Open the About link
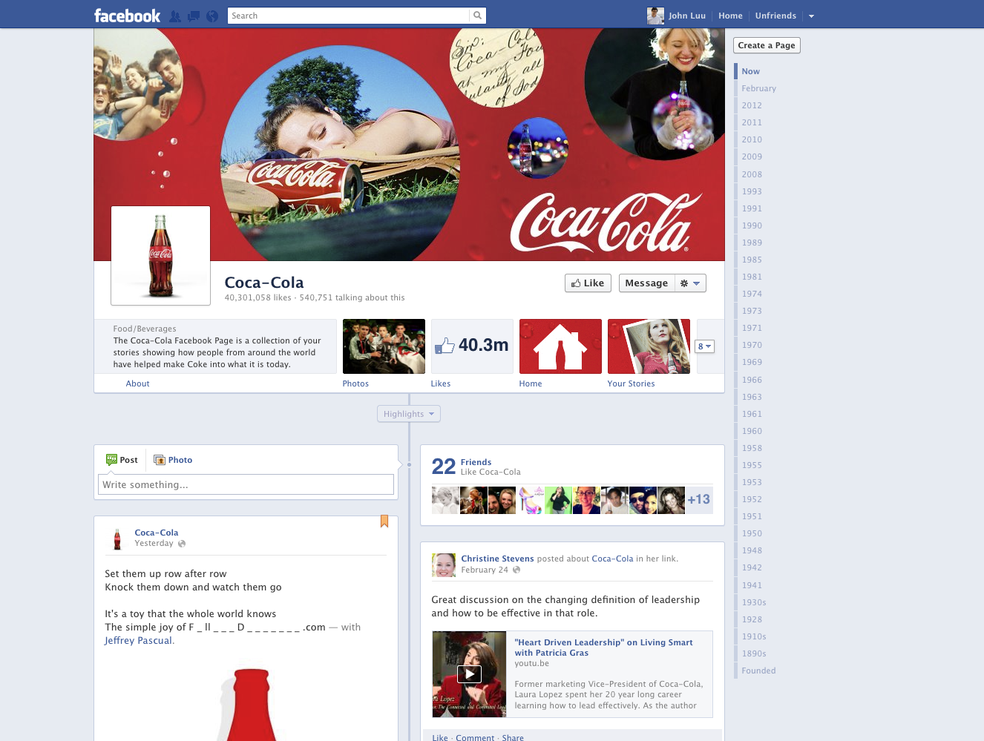The width and height of the screenshot is (984, 741). coord(137,383)
